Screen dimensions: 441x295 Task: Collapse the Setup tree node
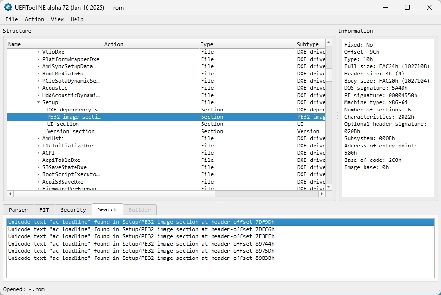click(x=38, y=102)
